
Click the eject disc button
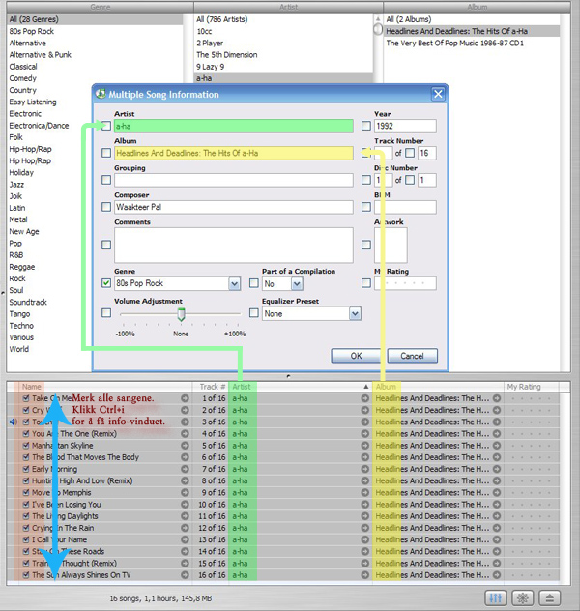pos(549,597)
